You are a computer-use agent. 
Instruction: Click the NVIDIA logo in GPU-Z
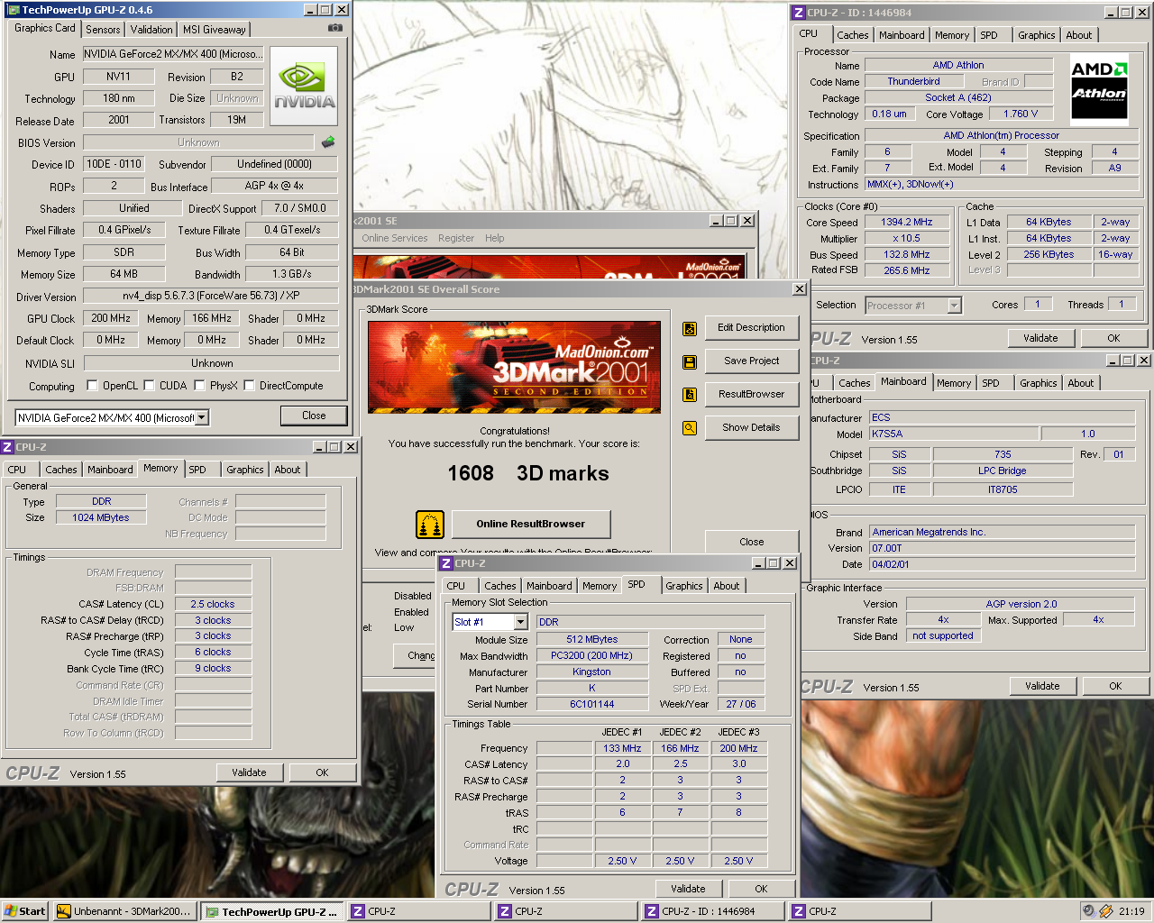(x=304, y=86)
